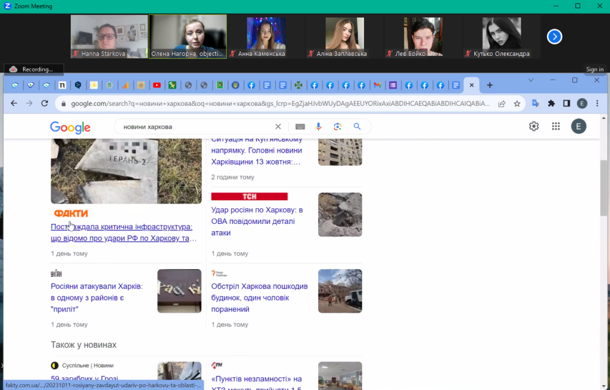Select Лев Бойко's video tile

pos(423,36)
